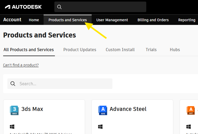198x134 pixels.
Task: Click the magnifier icon in the product search box
Action: [13, 84]
